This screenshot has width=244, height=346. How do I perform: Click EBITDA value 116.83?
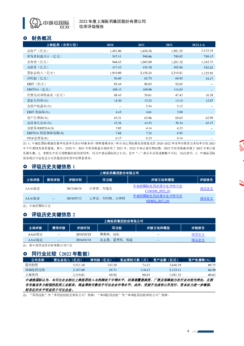click(x=178, y=90)
